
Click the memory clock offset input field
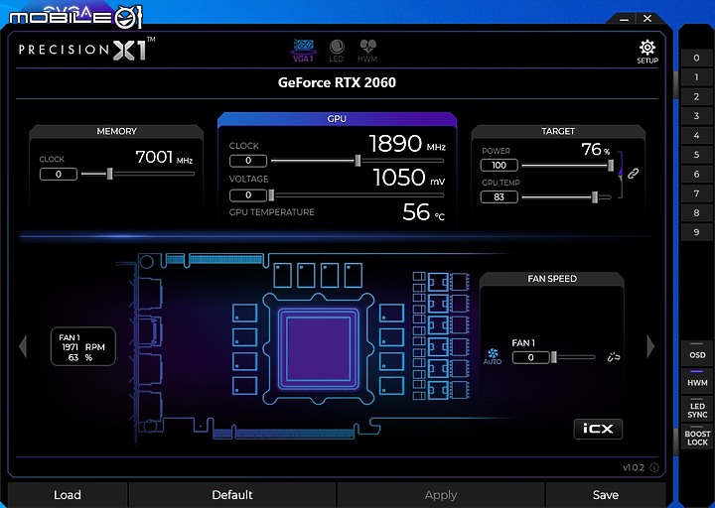pos(59,174)
